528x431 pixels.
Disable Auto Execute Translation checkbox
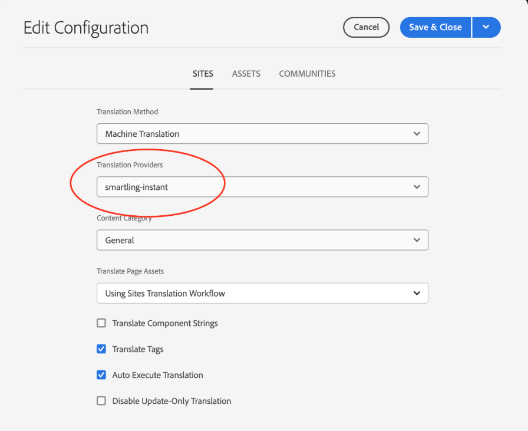(101, 375)
